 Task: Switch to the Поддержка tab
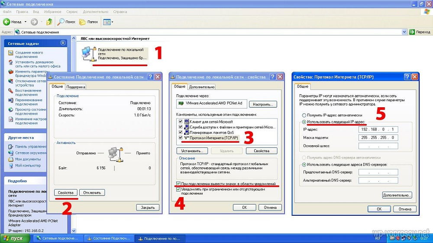tap(76, 87)
